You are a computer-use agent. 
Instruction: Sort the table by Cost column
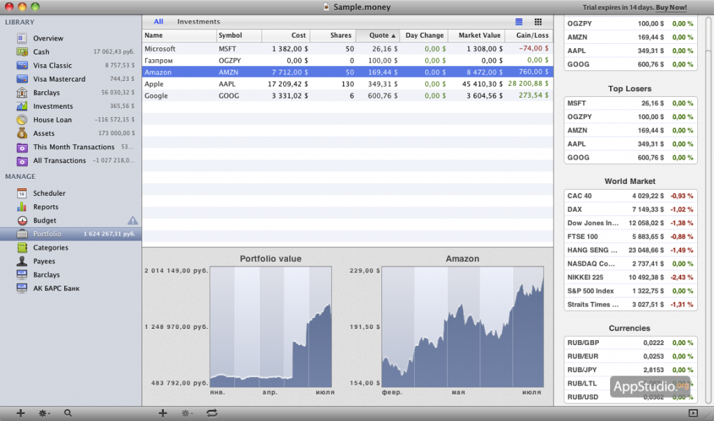(286, 36)
